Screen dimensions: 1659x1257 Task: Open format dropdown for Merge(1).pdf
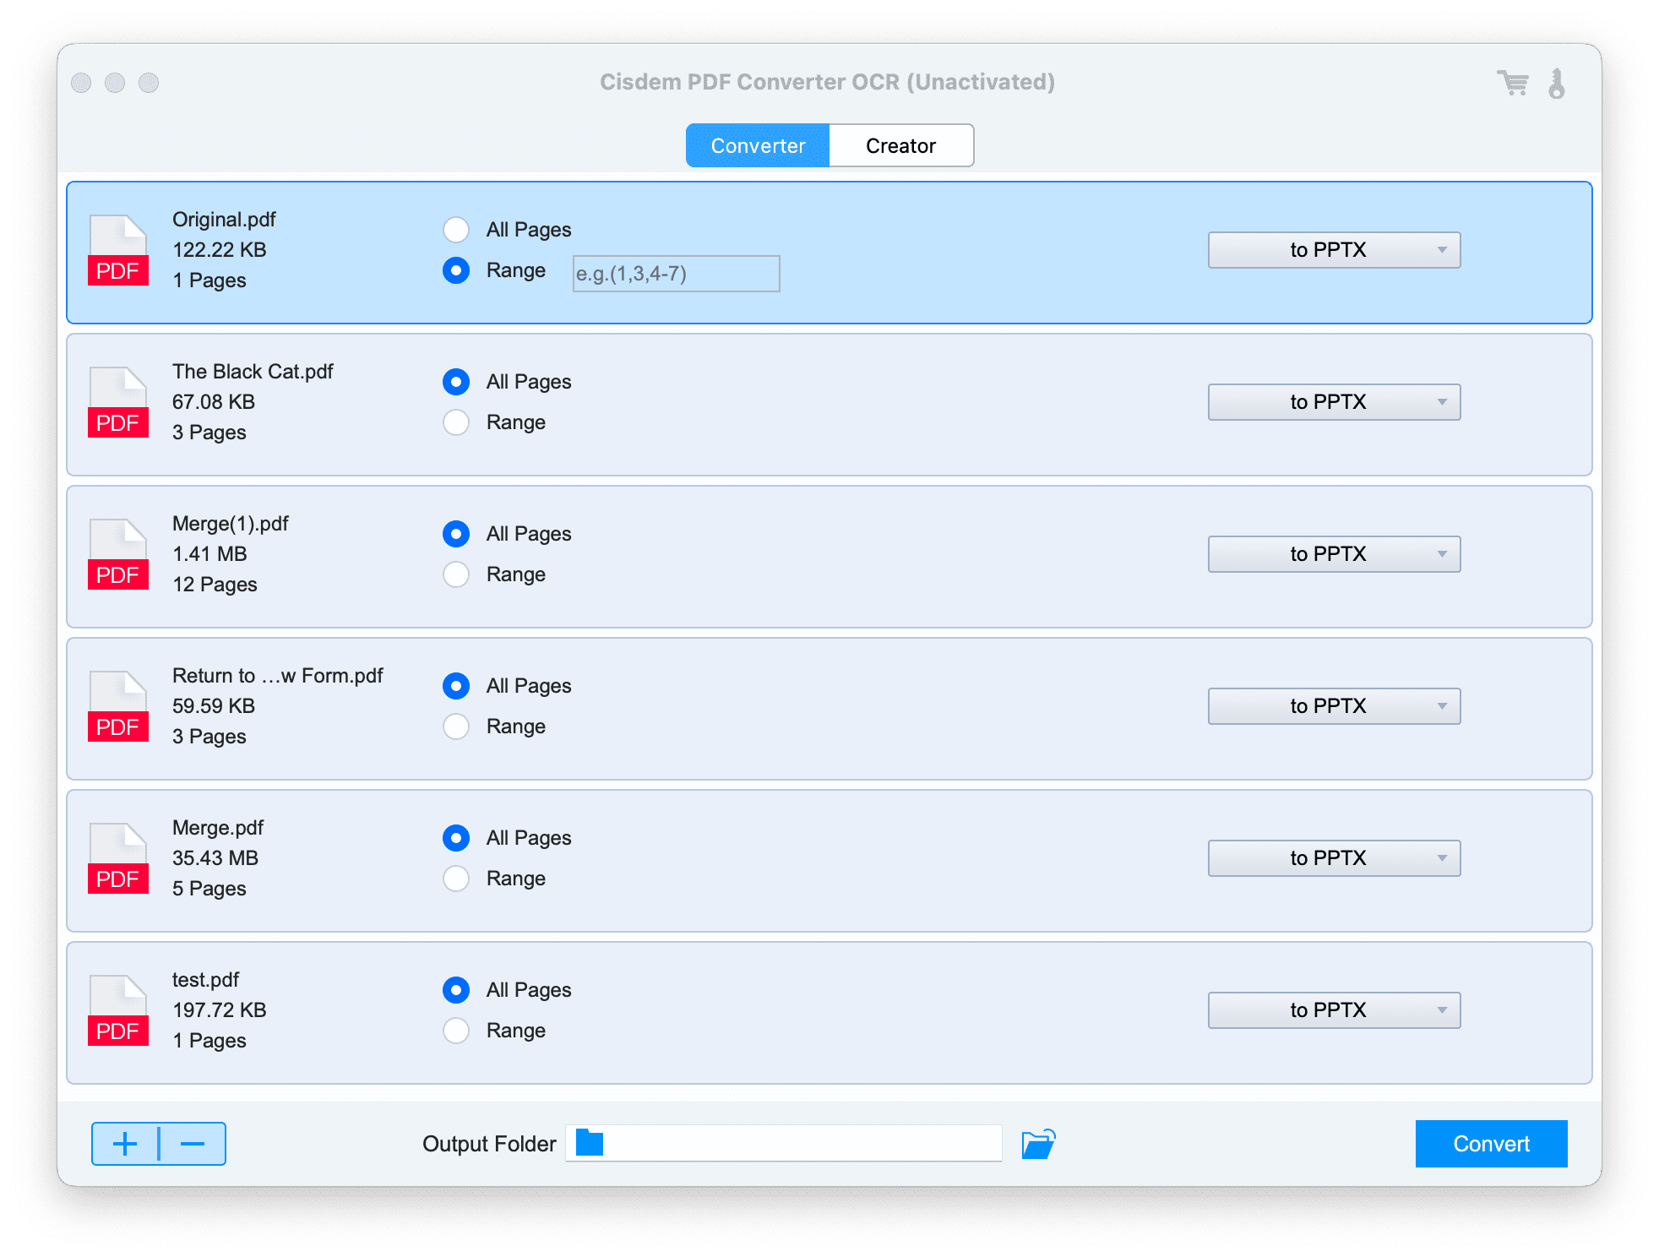(x=1334, y=554)
